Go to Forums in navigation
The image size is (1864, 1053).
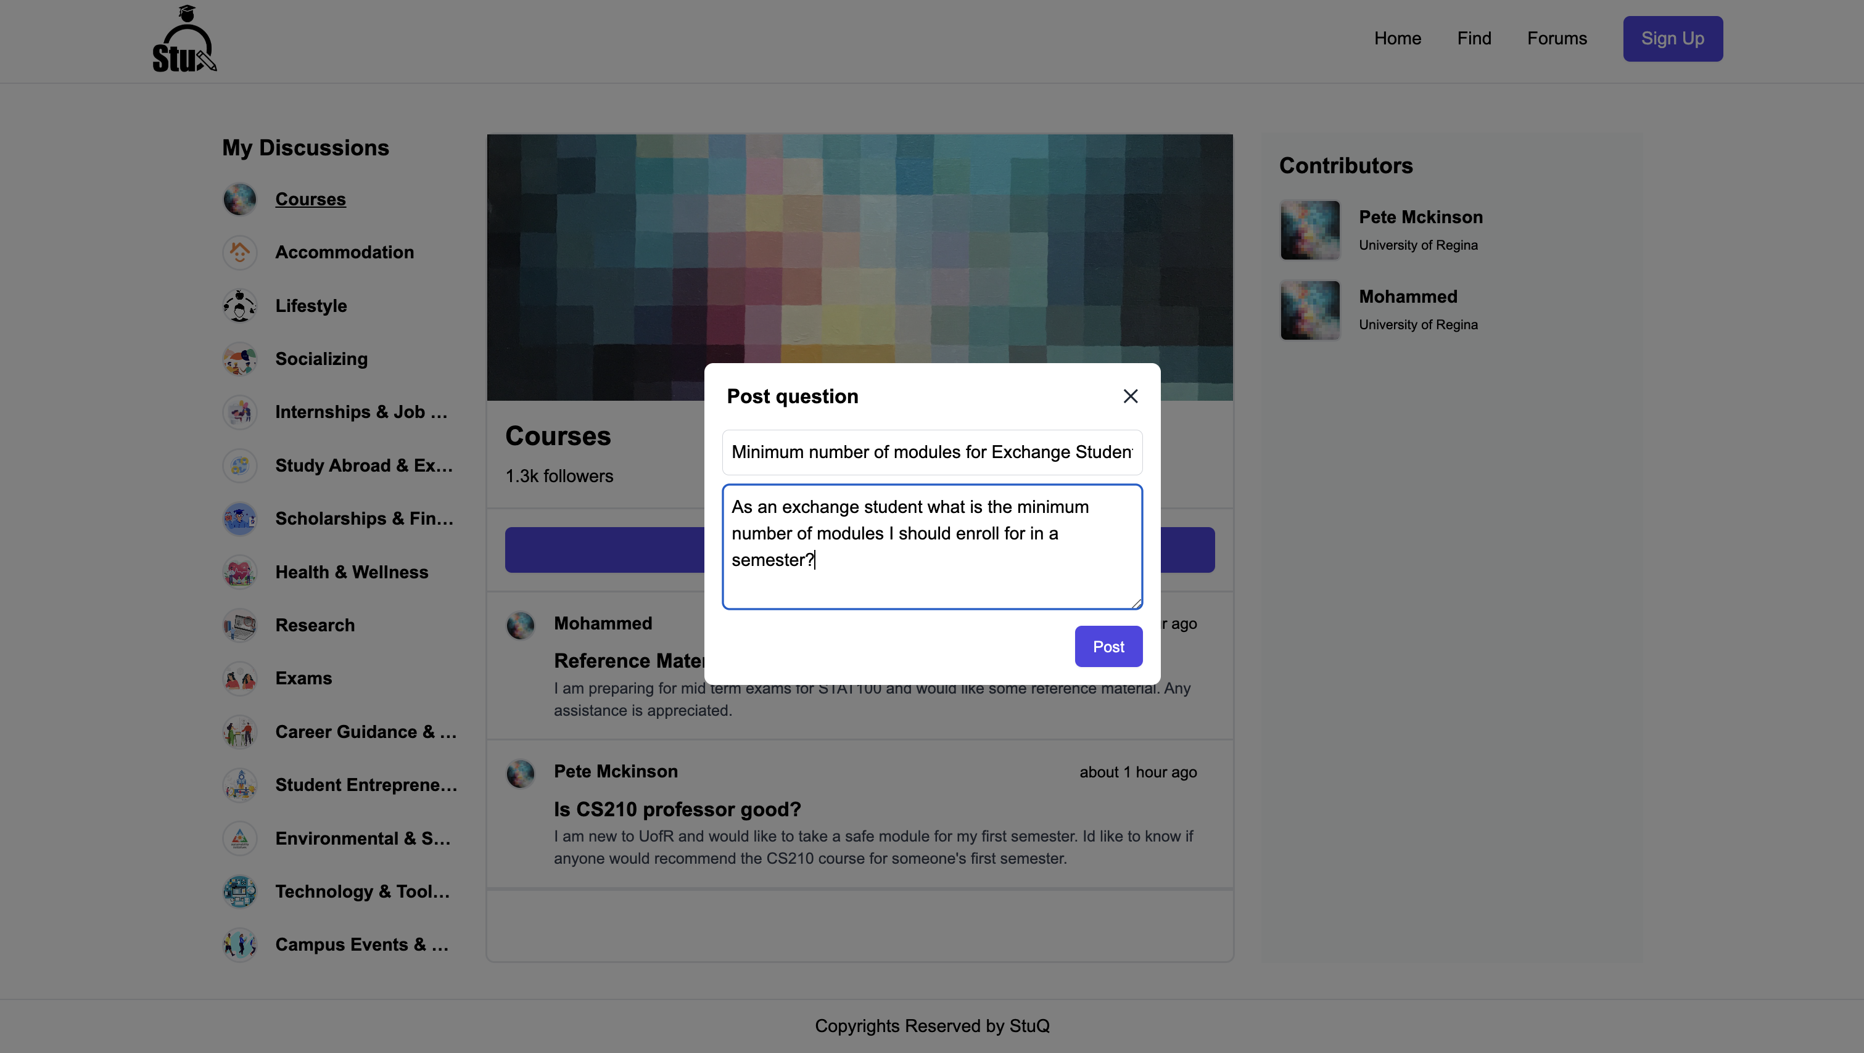[x=1556, y=38]
